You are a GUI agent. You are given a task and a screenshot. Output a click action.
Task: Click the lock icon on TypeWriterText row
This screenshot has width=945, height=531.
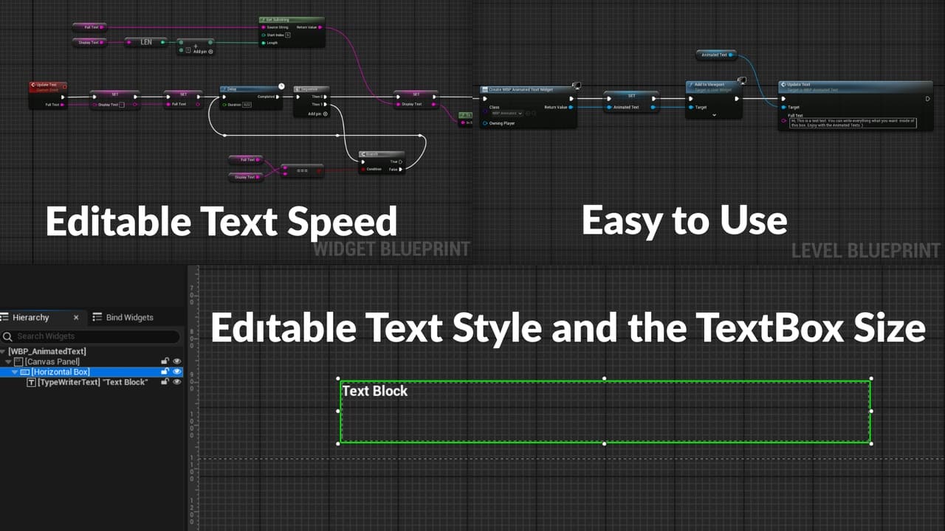tap(165, 382)
